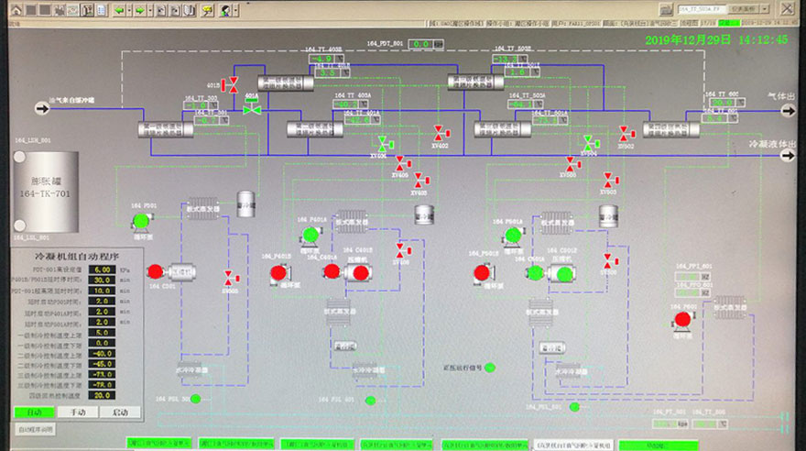The image size is (806, 451).
Task: Edit the 20.0 temperature control value
Action: tap(102, 394)
